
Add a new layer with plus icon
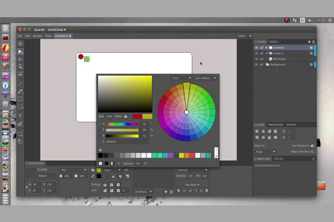[x=309, y=42]
